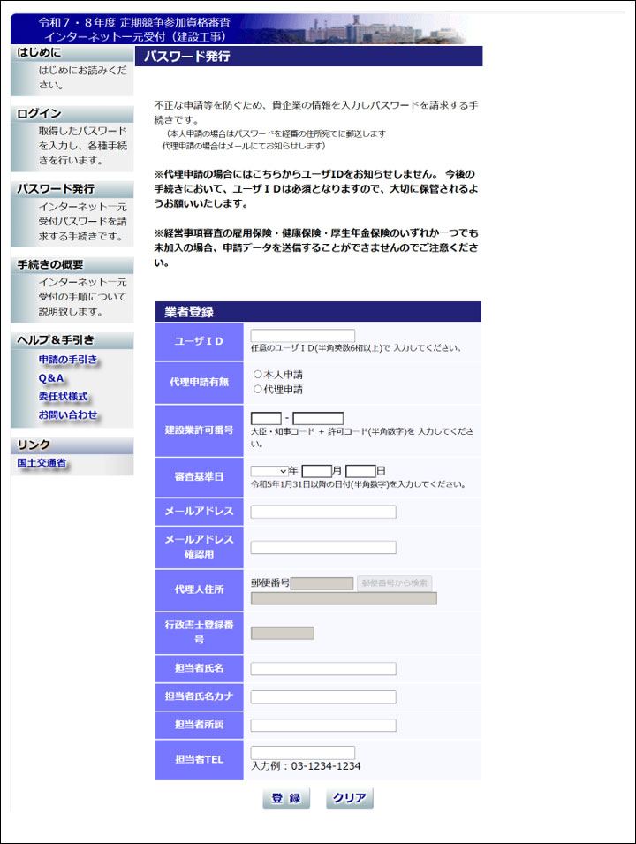Screen dimensions: 636x844
Task: Select the 本人申請 radio button
Action: click(258, 375)
